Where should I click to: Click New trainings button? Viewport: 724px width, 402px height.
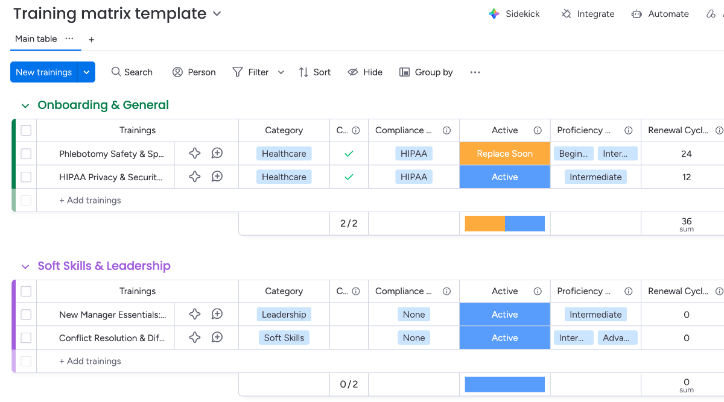44,72
